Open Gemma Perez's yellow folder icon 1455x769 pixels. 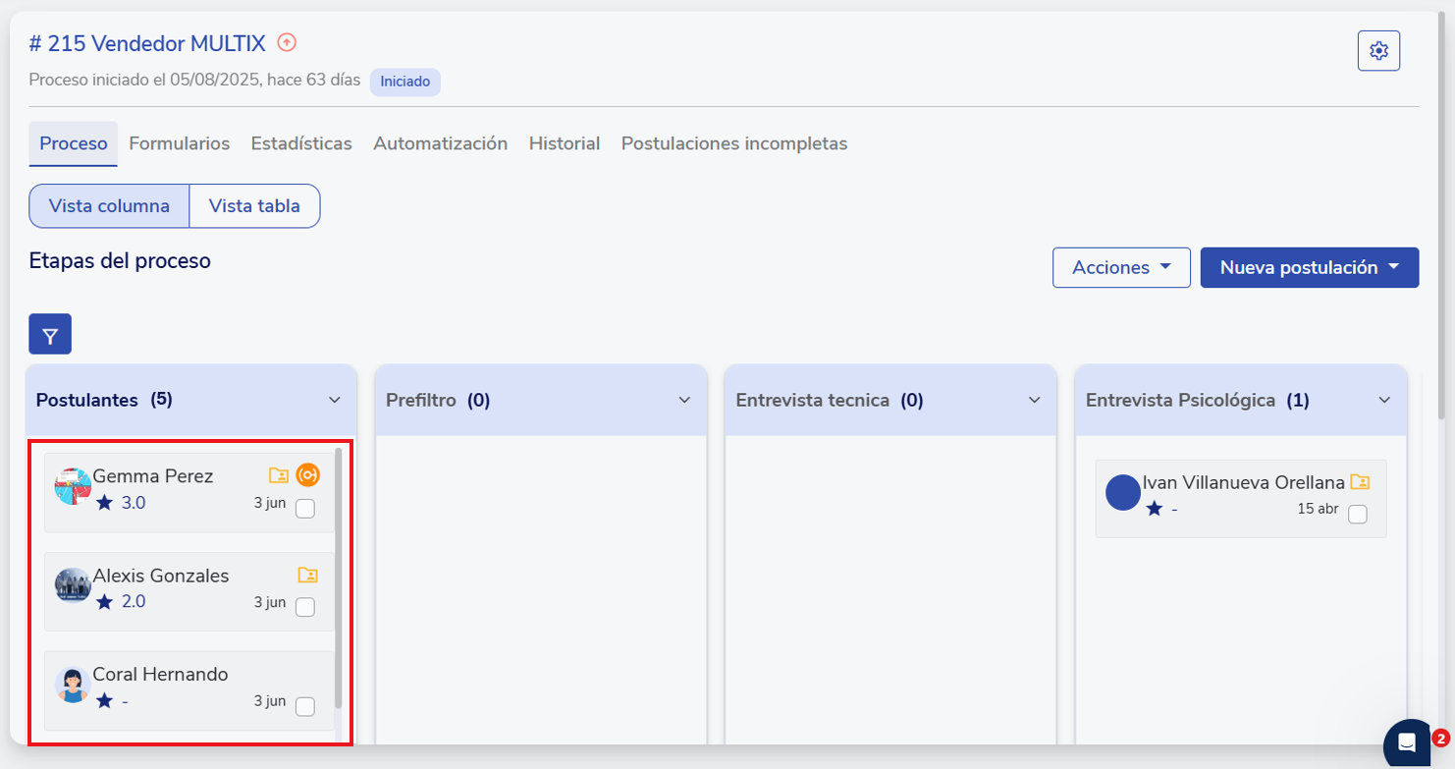(279, 475)
